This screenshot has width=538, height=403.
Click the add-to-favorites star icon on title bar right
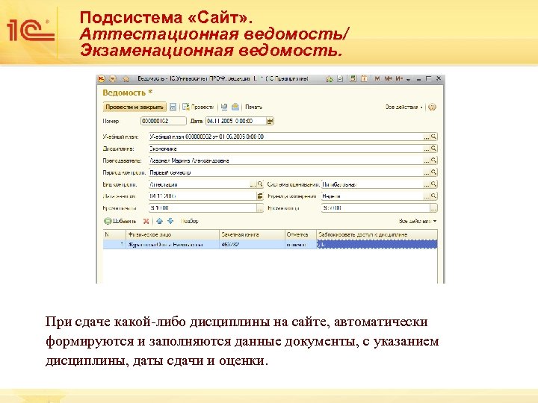coord(329,79)
